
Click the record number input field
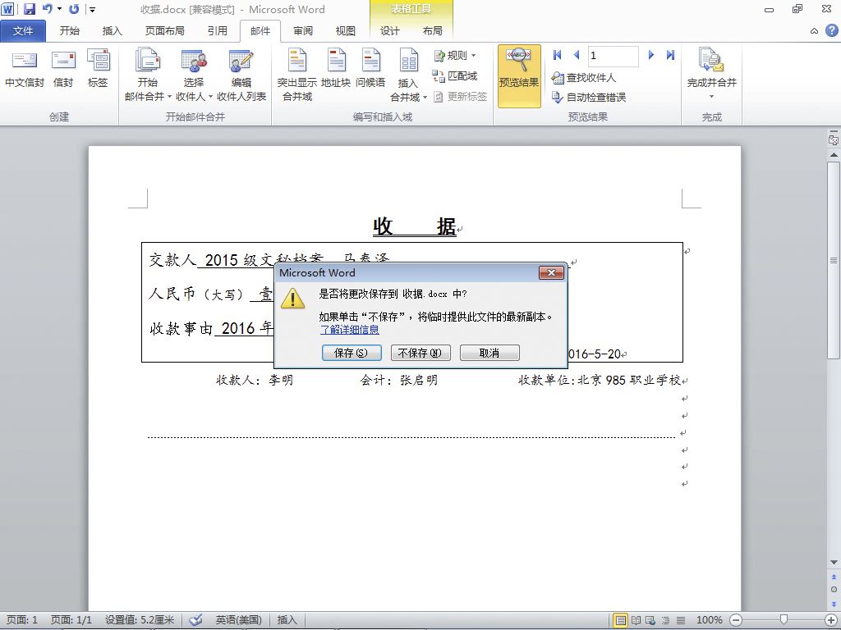click(613, 56)
